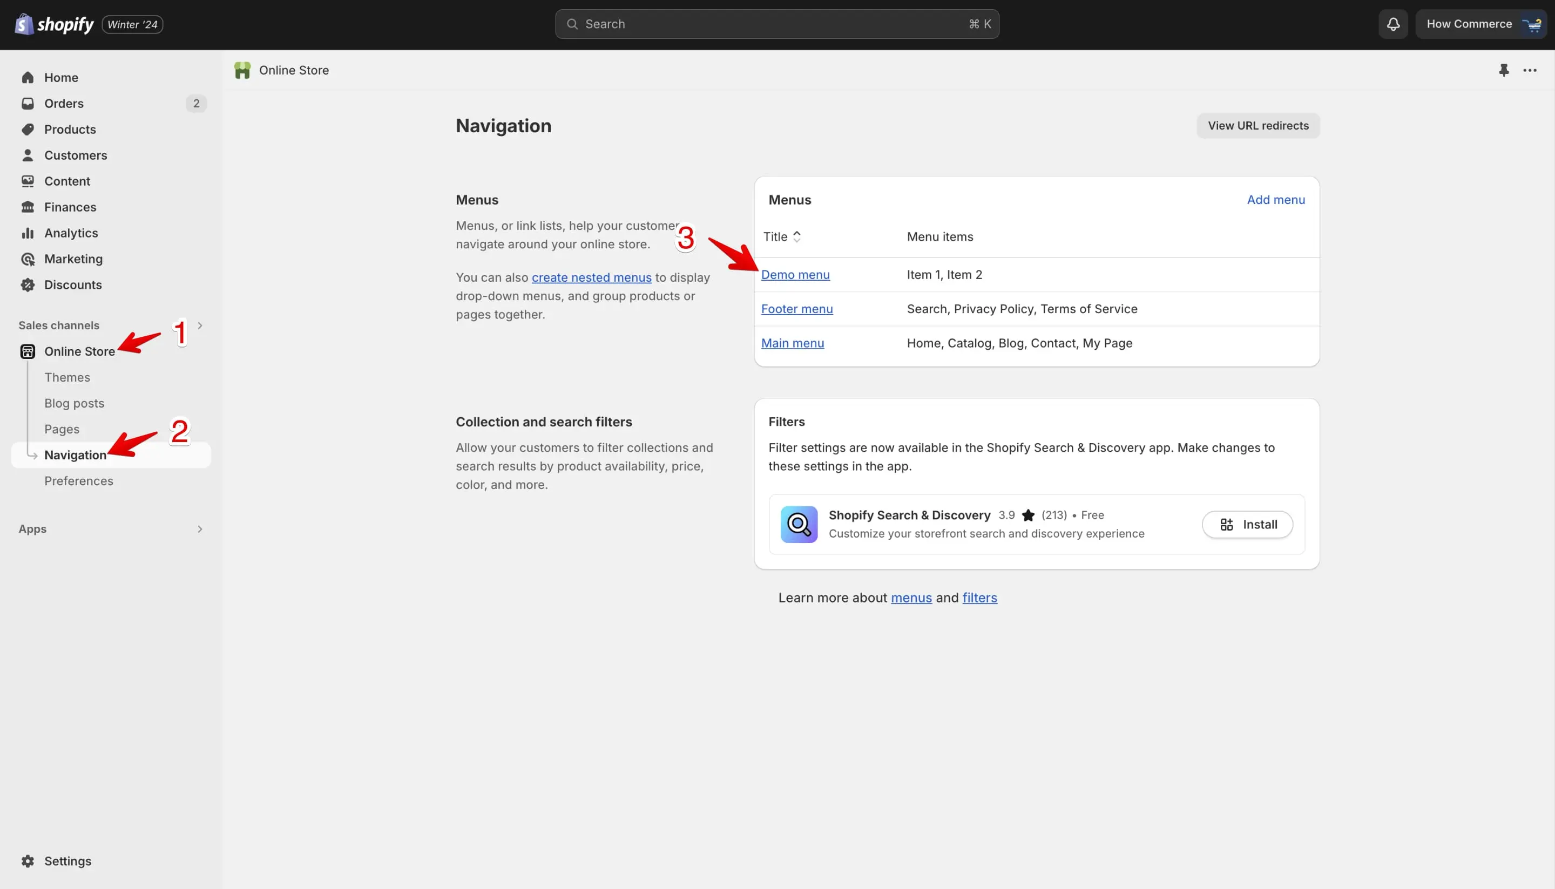1555x889 pixels.
Task: Open Themes under Online Store
Action: point(67,377)
